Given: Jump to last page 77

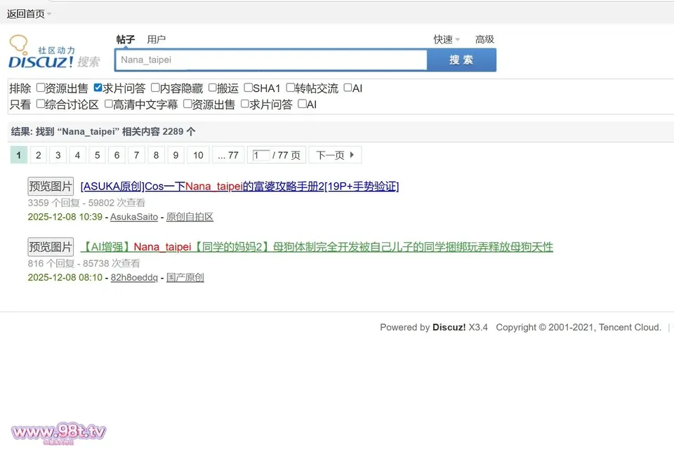Looking at the screenshot, I should pyautogui.click(x=228, y=155).
